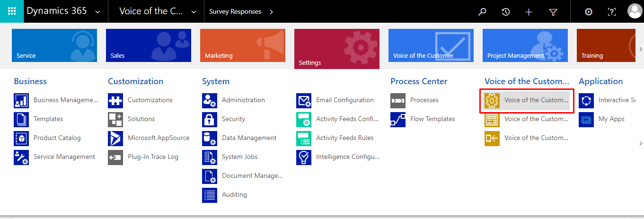
Task: Open Data Management link
Action: click(x=249, y=138)
